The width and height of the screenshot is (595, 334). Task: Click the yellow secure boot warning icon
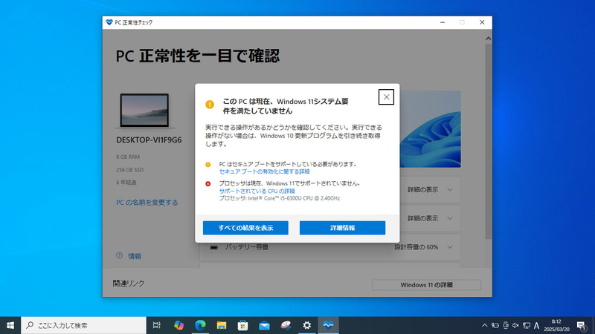(208, 165)
